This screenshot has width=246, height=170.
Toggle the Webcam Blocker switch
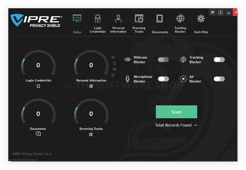163,60
